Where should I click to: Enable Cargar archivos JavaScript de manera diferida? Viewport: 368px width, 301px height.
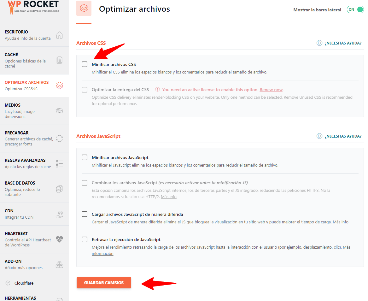tap(85, 214)
